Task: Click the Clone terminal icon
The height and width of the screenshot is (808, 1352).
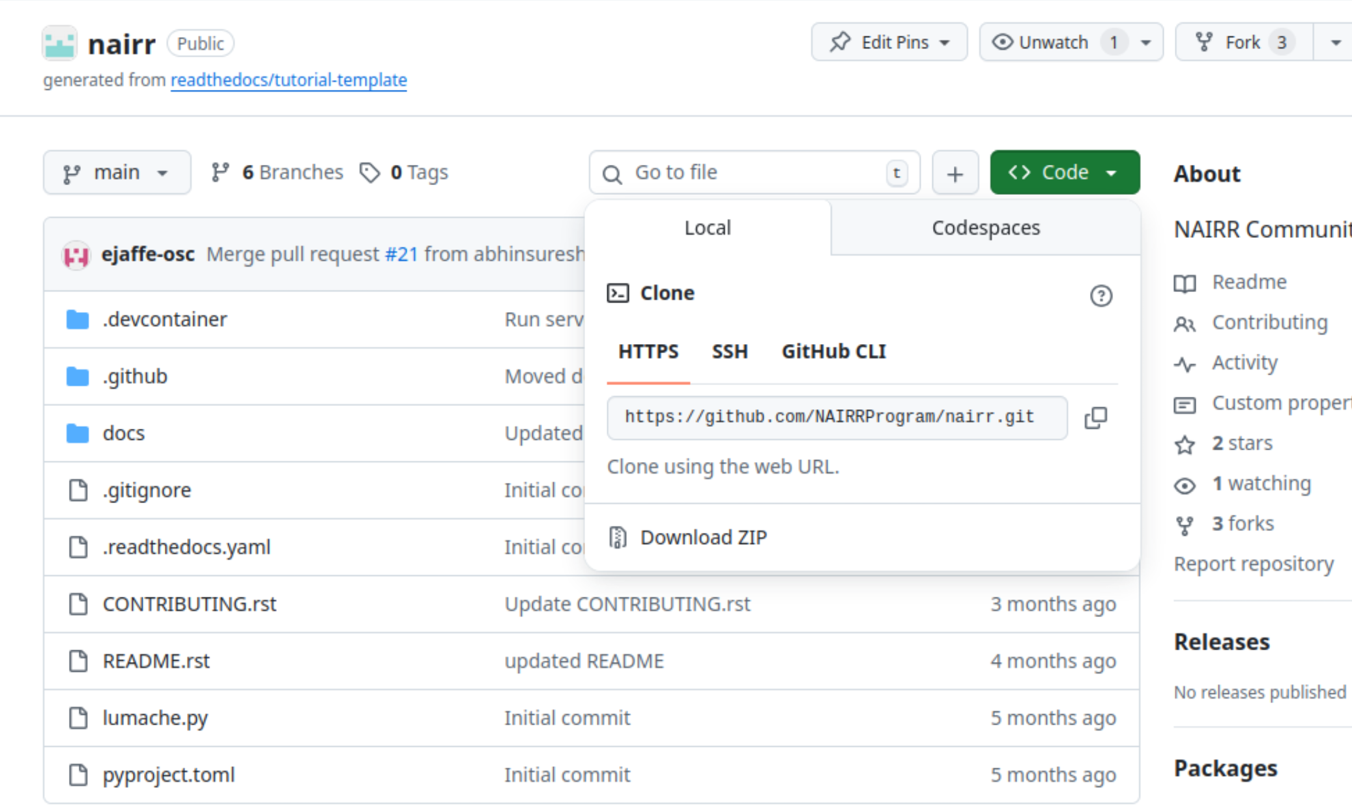Action: click(x=618, y=293)
